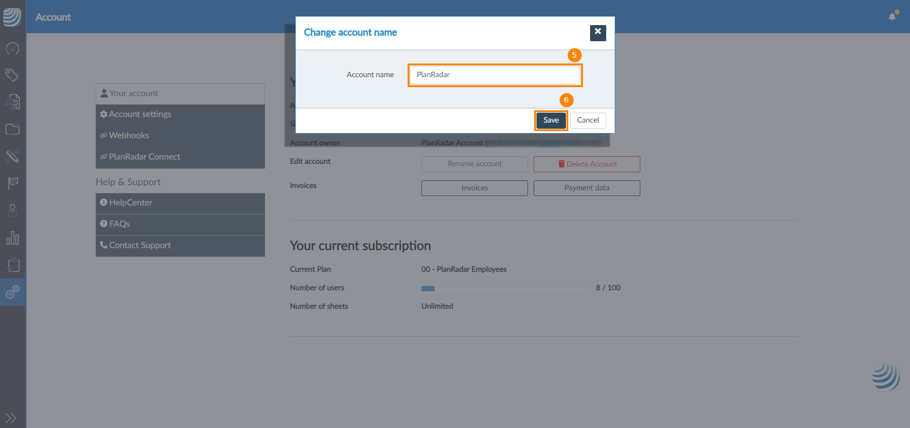Open the HelpCenter link
Screen dimensions: 910x428
click(130, 203)
